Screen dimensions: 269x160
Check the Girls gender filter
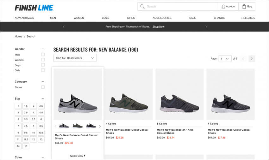tap(43, 70)
